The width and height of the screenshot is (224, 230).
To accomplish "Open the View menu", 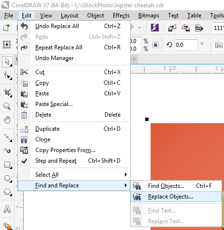I will click(46, 15).
